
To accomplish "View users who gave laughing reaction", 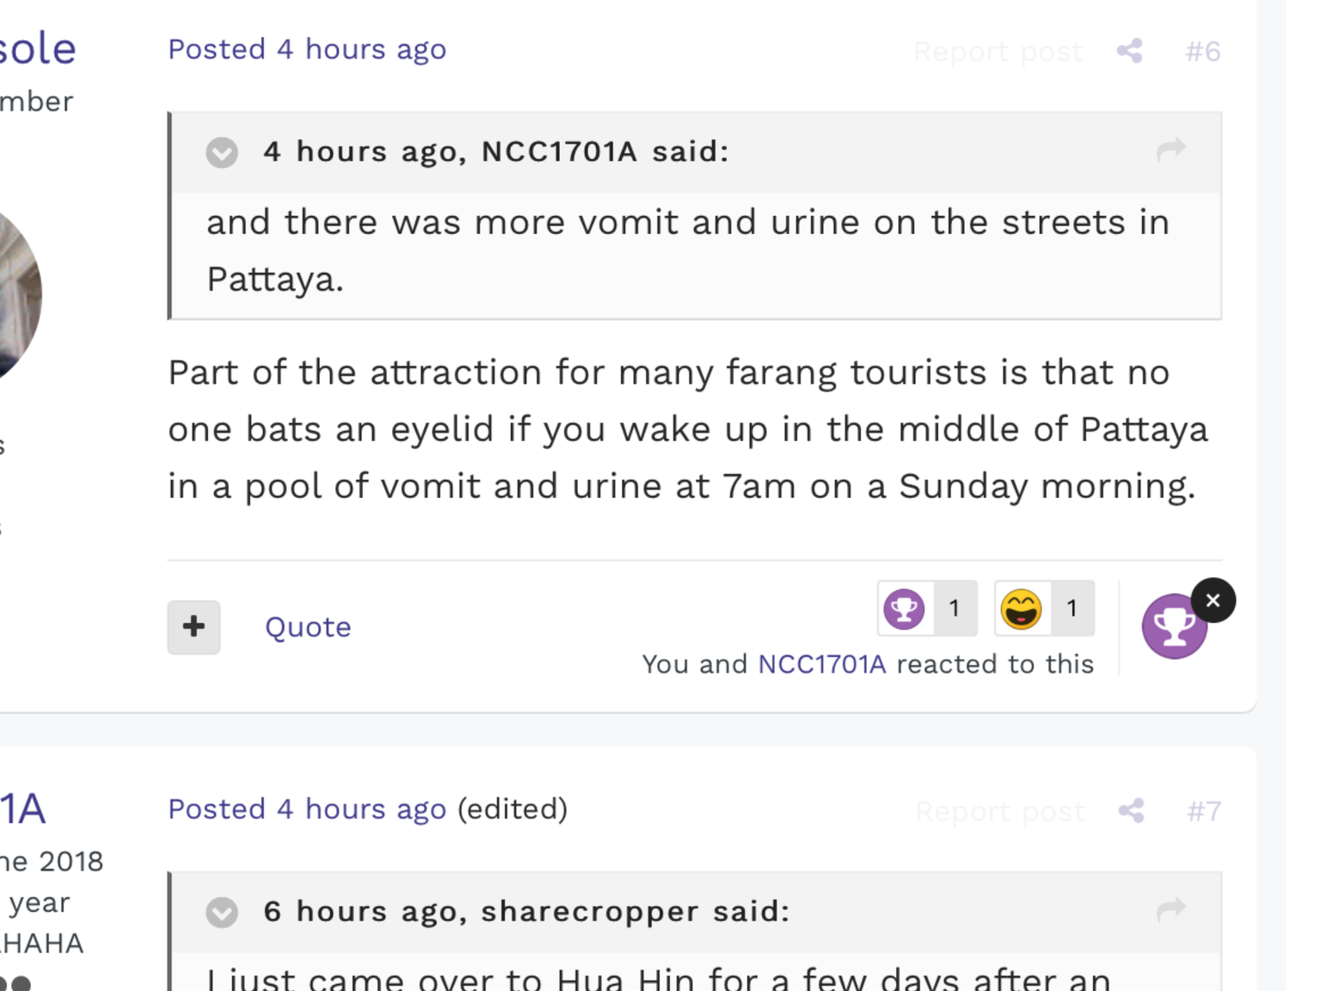I will click(1044, 608).
